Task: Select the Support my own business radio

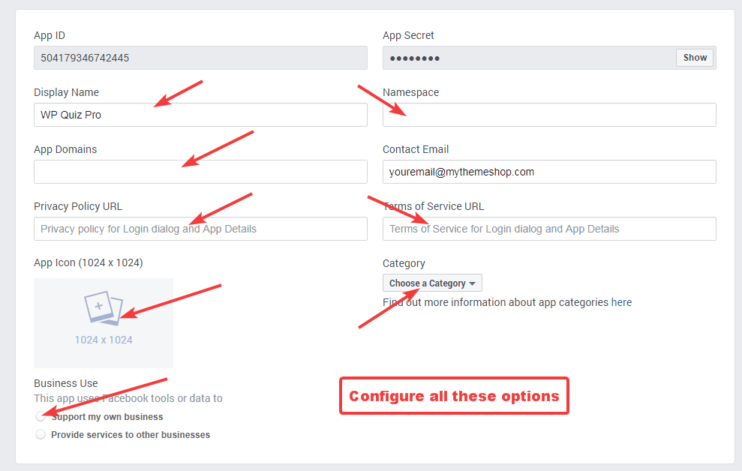Action: tap(41, 416)
